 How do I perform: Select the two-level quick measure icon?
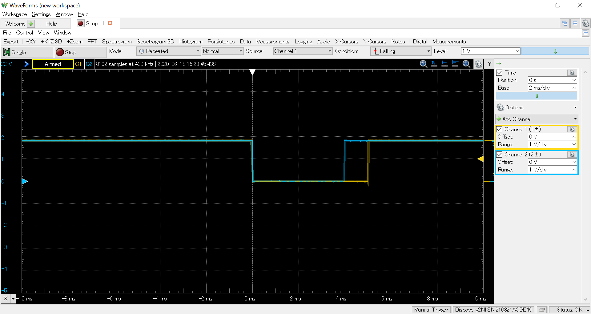455,64
